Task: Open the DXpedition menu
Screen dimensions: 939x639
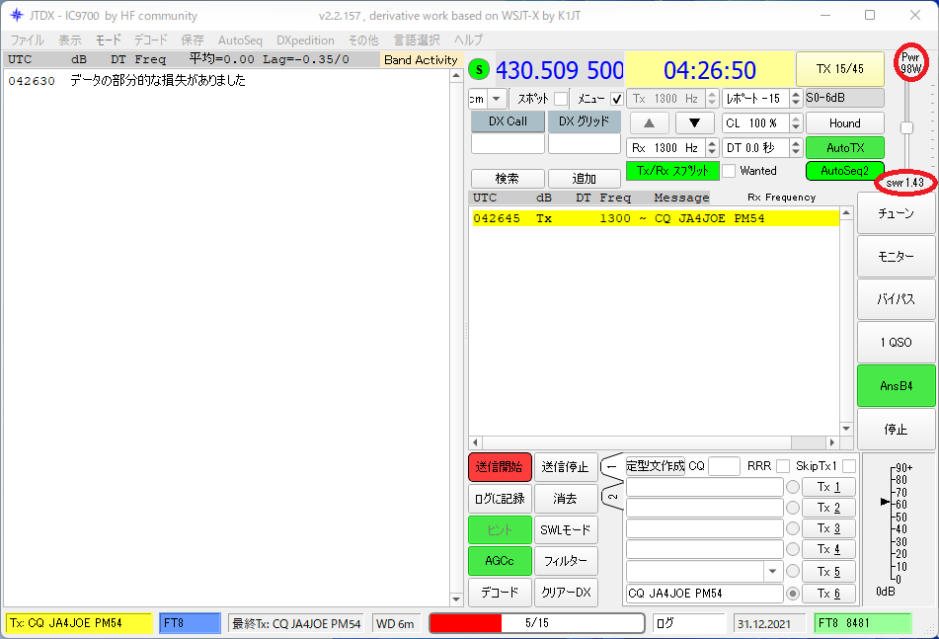Action: (305, 40)
